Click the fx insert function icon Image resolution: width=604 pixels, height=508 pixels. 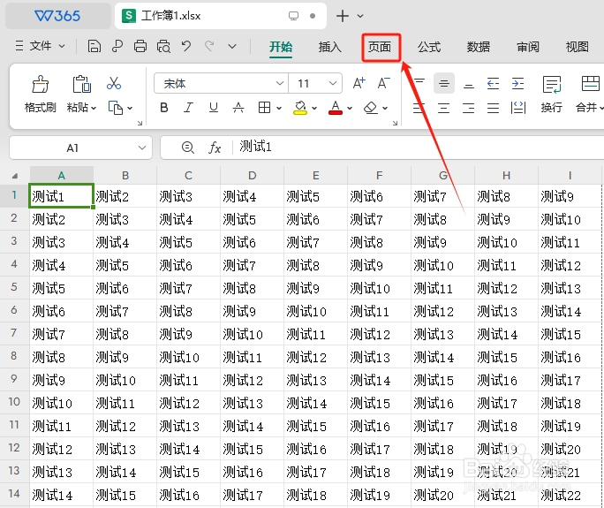click(x=215, y=148)
